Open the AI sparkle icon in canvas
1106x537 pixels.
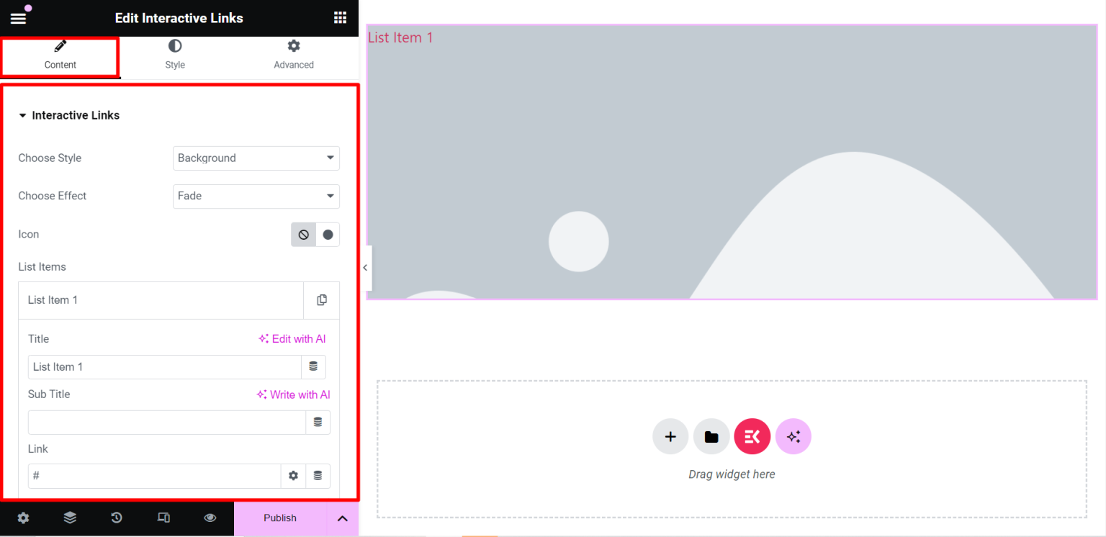pos(793,436)
